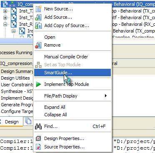Select Implement Design process
155x153 pixels.
tap(17, 98)
